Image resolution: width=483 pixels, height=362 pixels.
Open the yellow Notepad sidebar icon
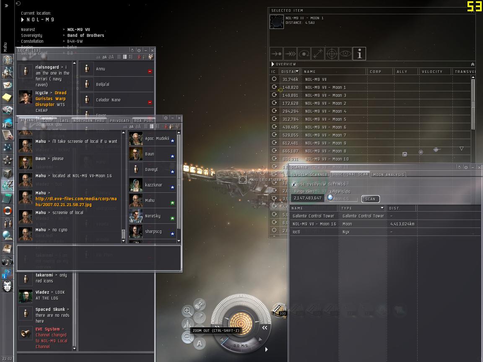click(x=8, y=98)
